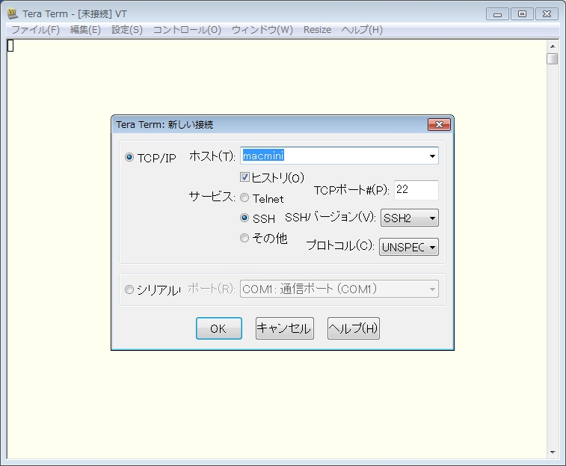The image size is (566, 466).
Task: Open the Resize menu
Action: (317, 30)
